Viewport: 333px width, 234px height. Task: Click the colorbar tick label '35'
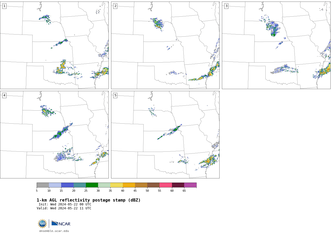110,191
